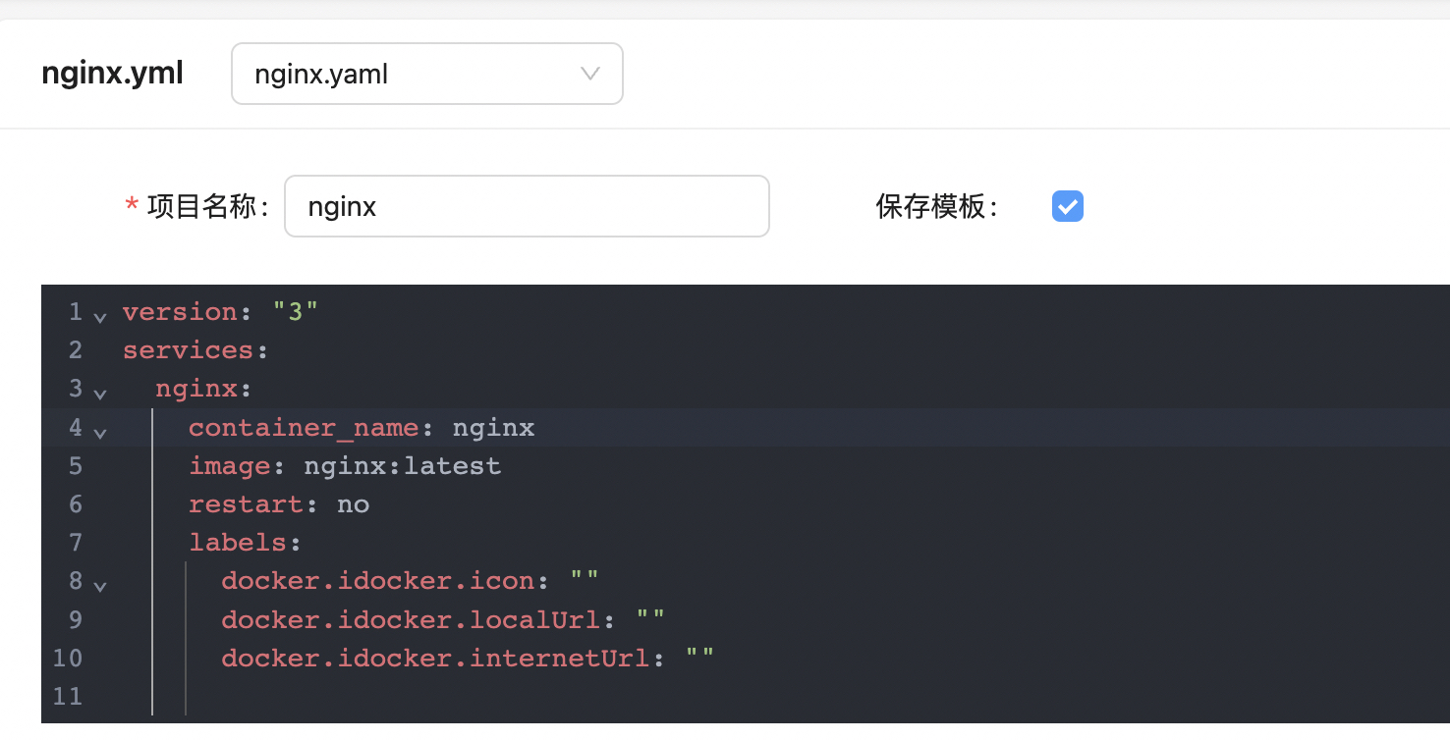Uncheck the 保存模板 checkbox

coord(1067,206)
